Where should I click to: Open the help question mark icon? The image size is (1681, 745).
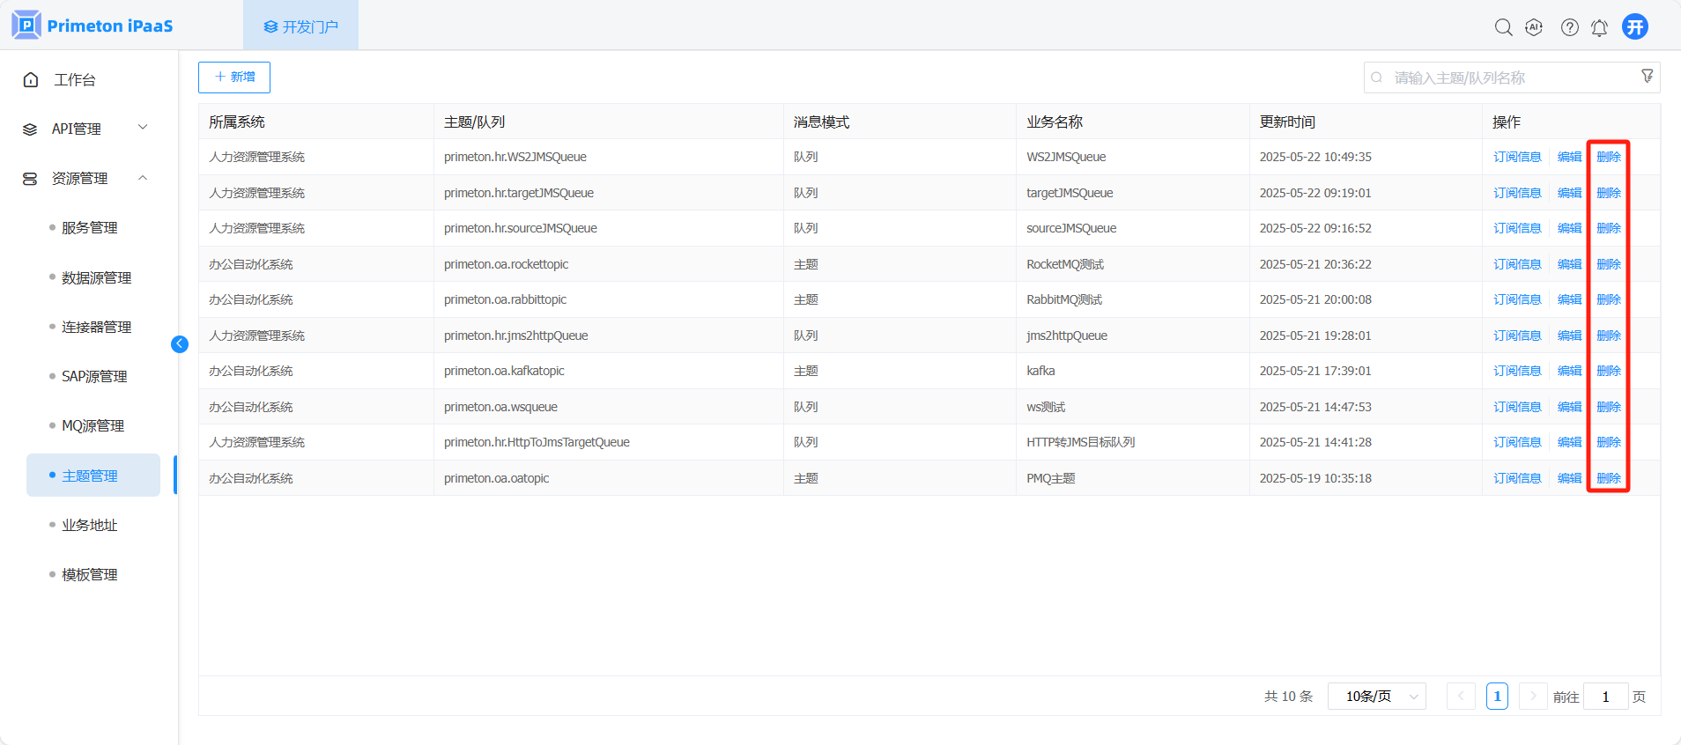click(x=1569, y=27)
